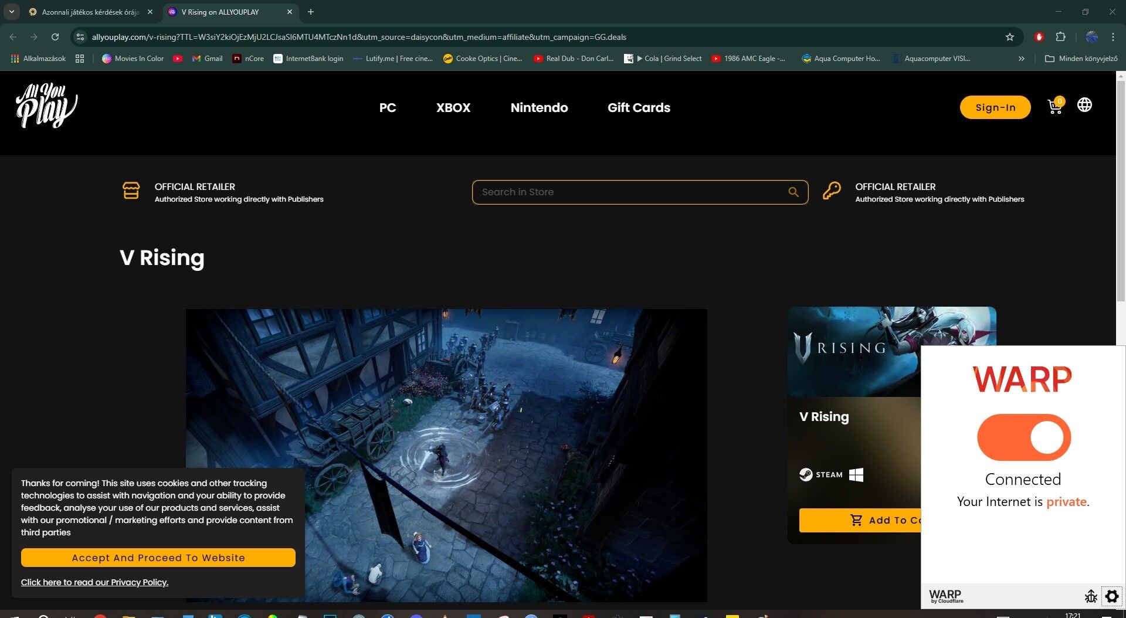Click the Add To Cart button
The width and height of the screenshot is (1126, 618).
pos(860,520)
